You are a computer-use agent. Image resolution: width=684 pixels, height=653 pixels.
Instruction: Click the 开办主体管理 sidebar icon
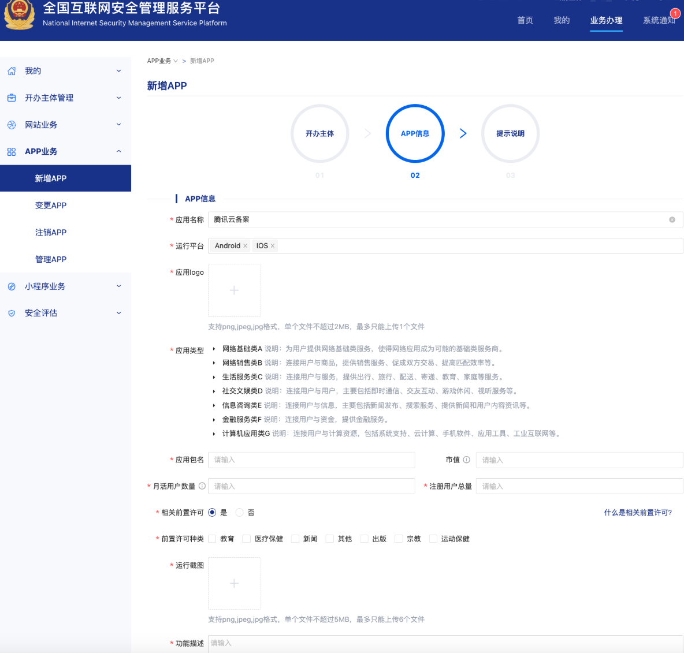pyautogui.click(x=12, y=98)
